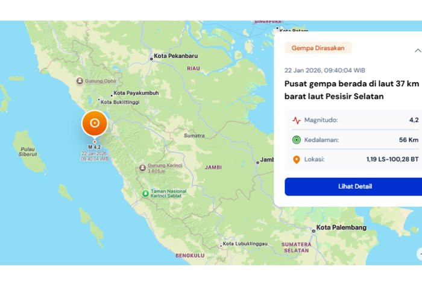
Task: Click the Kota Bukittinggi map label
Action: click(124, 102)
